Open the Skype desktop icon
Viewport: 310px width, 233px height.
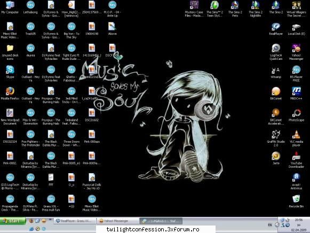click(x=10, y=72)
